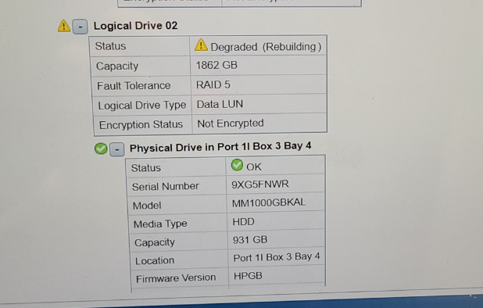
Task: Select 'Physical Drive in Port 1I Box 3 Bay 4' heading
Action: [220, 147]
